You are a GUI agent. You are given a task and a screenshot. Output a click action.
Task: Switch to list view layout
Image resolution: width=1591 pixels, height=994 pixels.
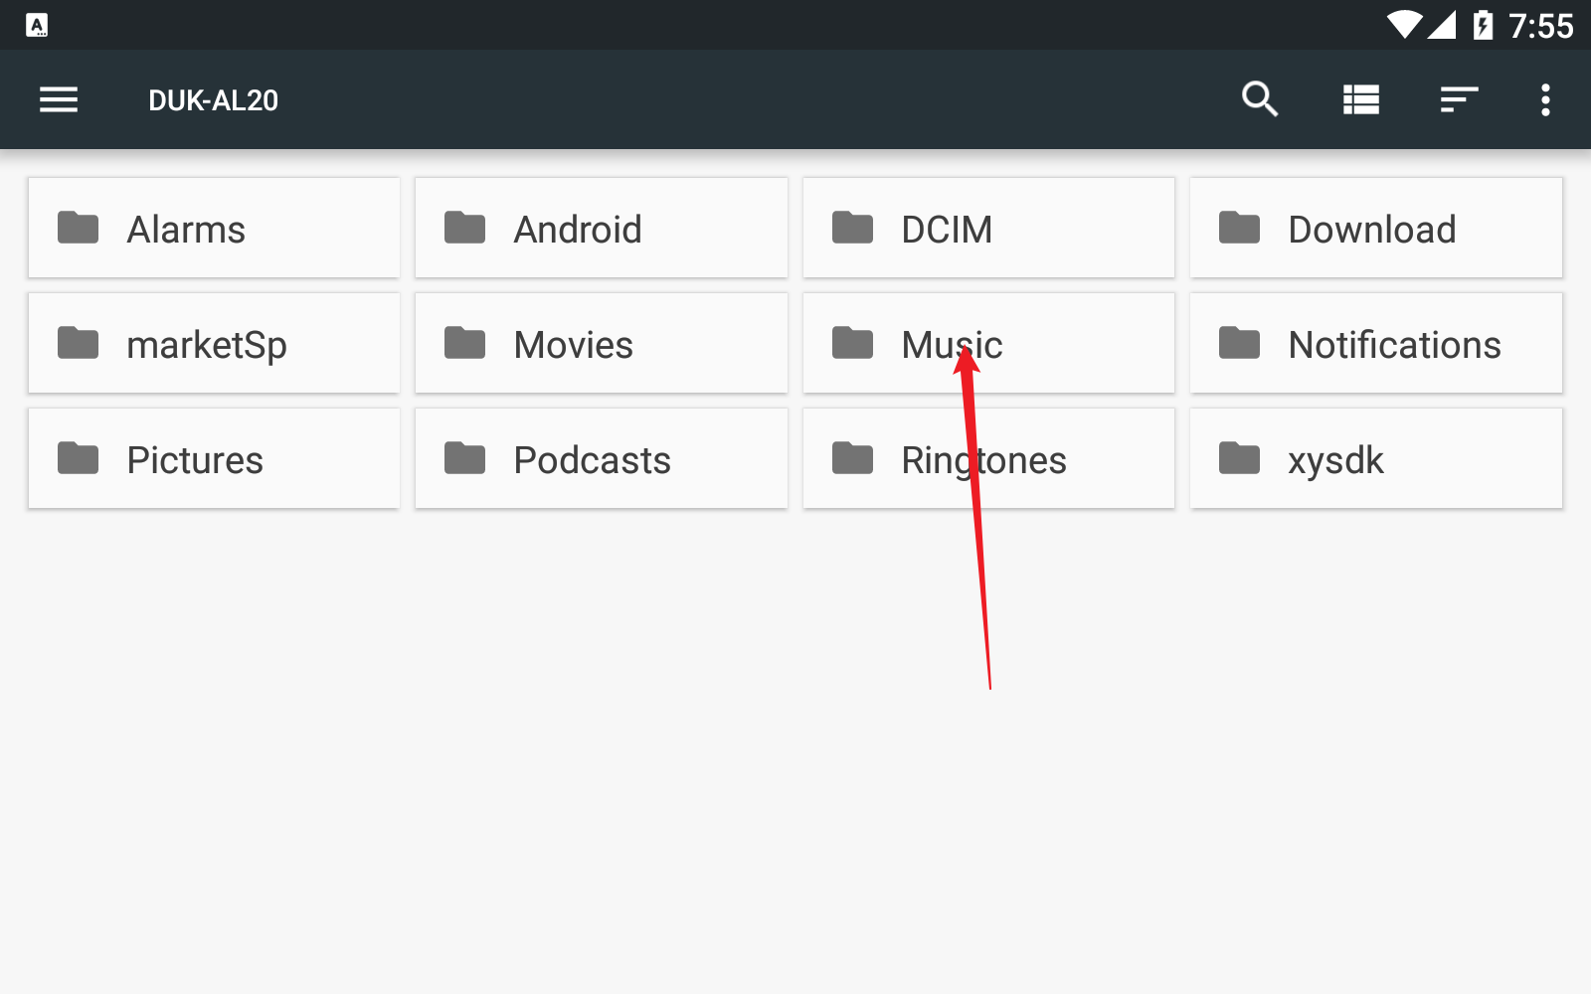1360,99
